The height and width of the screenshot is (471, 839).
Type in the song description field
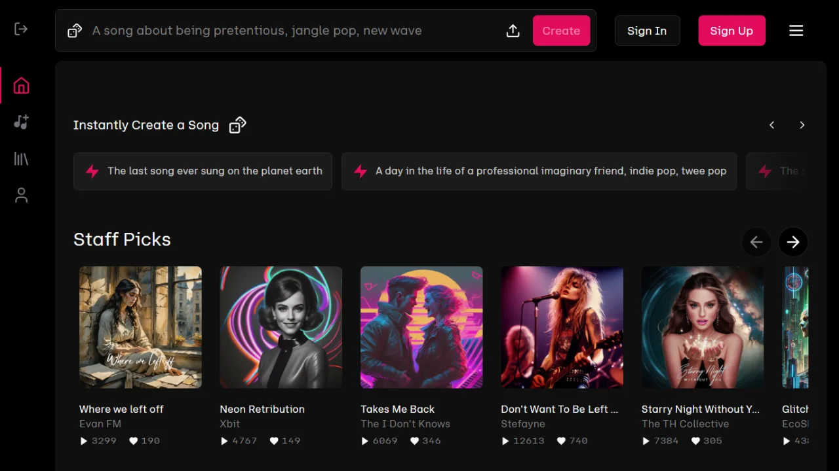point(288,31)
